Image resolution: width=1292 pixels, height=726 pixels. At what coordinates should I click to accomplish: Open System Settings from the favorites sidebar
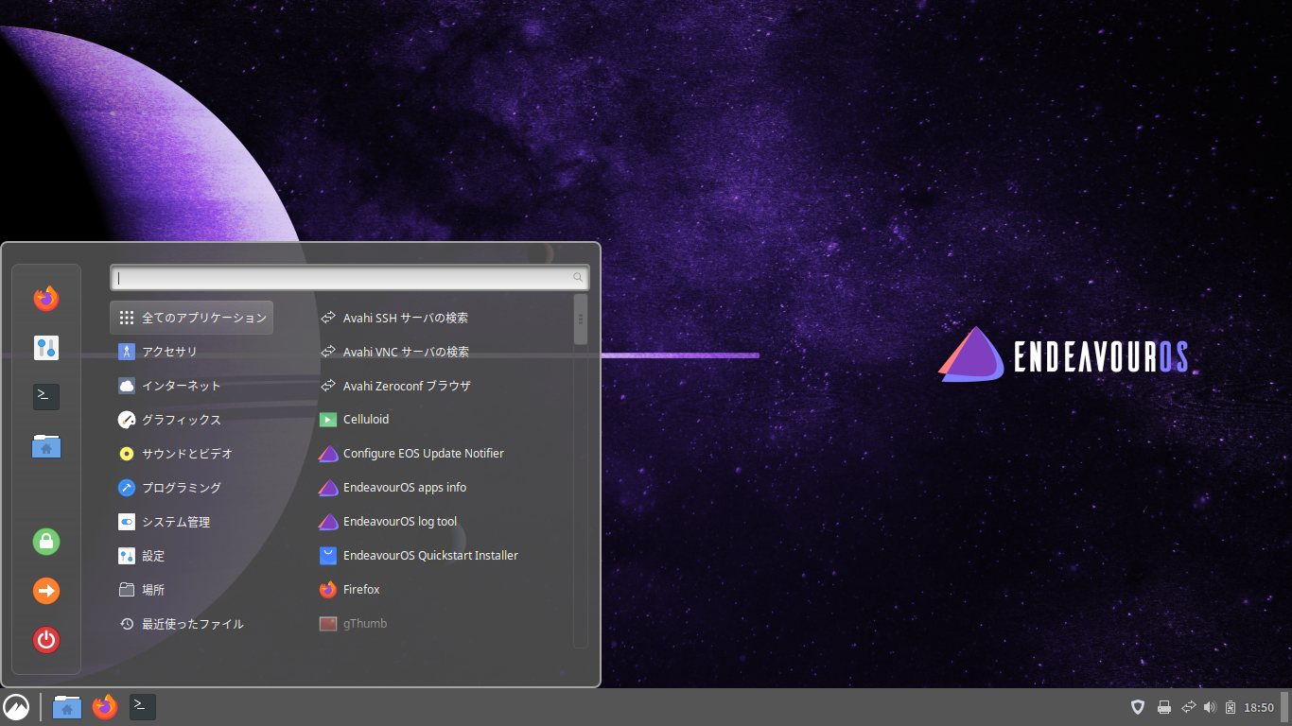[46, 348]
